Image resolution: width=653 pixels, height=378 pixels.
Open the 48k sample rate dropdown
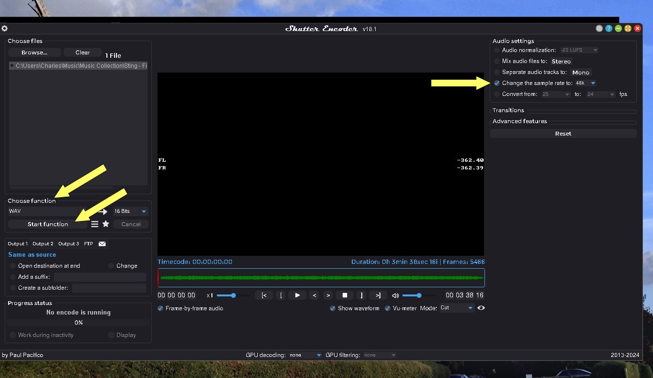[585, 83]
